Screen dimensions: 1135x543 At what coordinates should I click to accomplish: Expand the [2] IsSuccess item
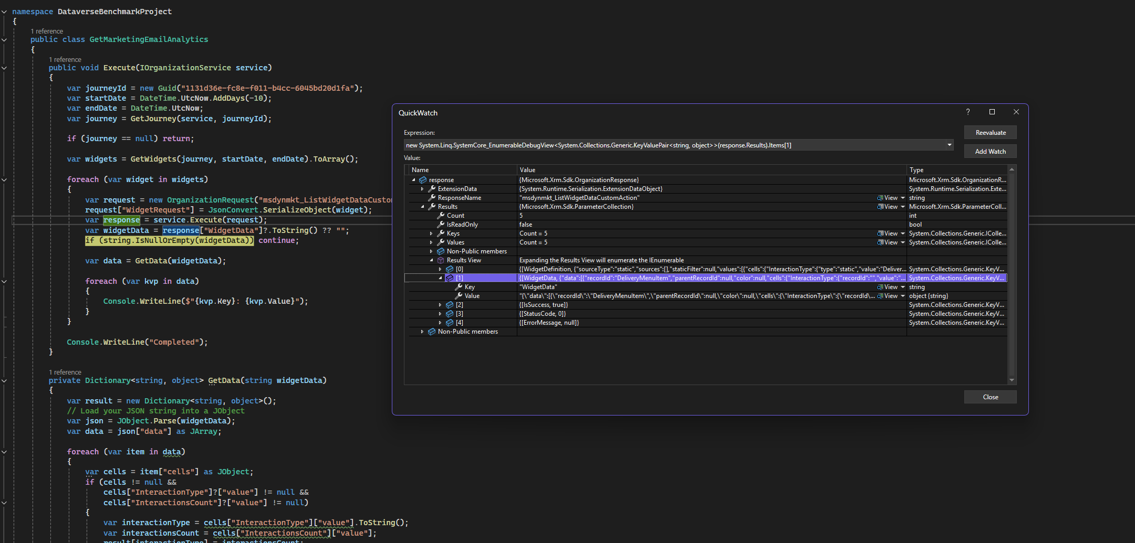coord(440,305)
